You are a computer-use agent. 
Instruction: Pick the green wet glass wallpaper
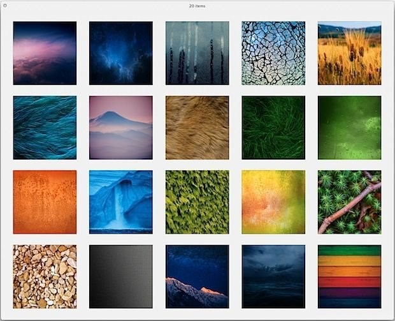pos(349,128)
